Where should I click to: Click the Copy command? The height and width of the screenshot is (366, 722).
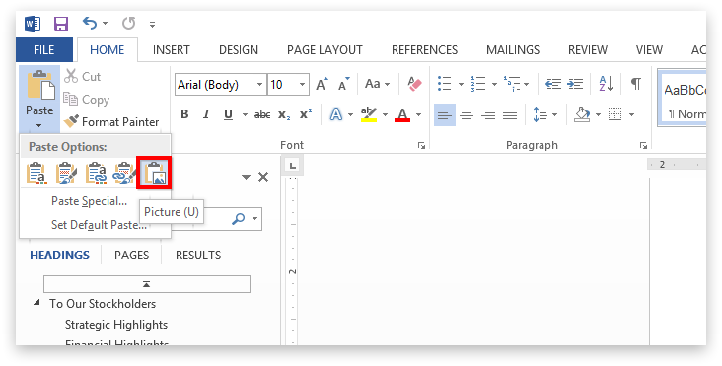[x=87, y=100]
